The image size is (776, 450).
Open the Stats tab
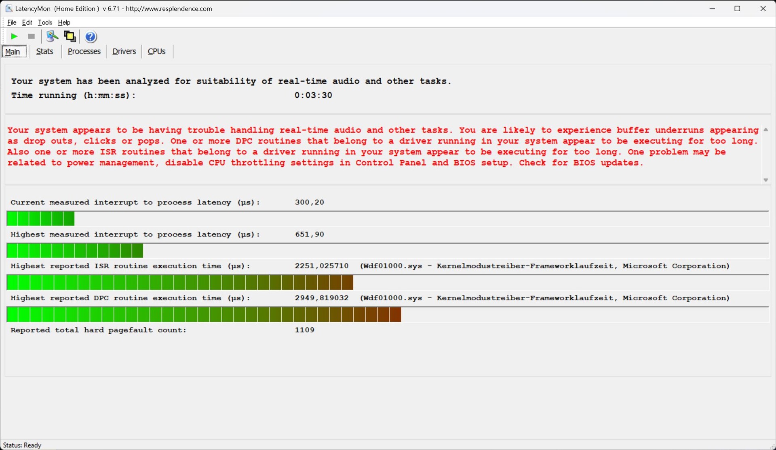point(44,52)
